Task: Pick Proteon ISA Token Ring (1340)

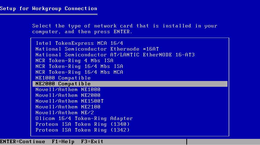Action: coord(82,124)
